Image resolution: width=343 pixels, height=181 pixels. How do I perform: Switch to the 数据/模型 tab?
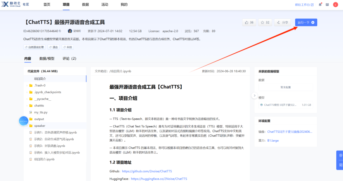(x=47, y=58)
